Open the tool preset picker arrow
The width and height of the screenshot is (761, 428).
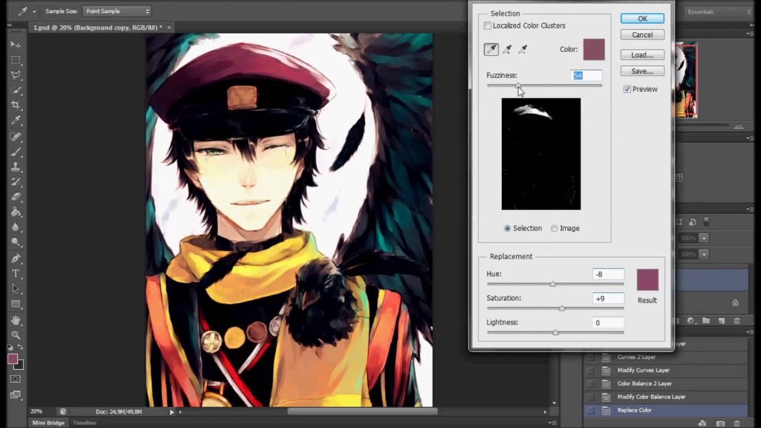coord(34,11)
